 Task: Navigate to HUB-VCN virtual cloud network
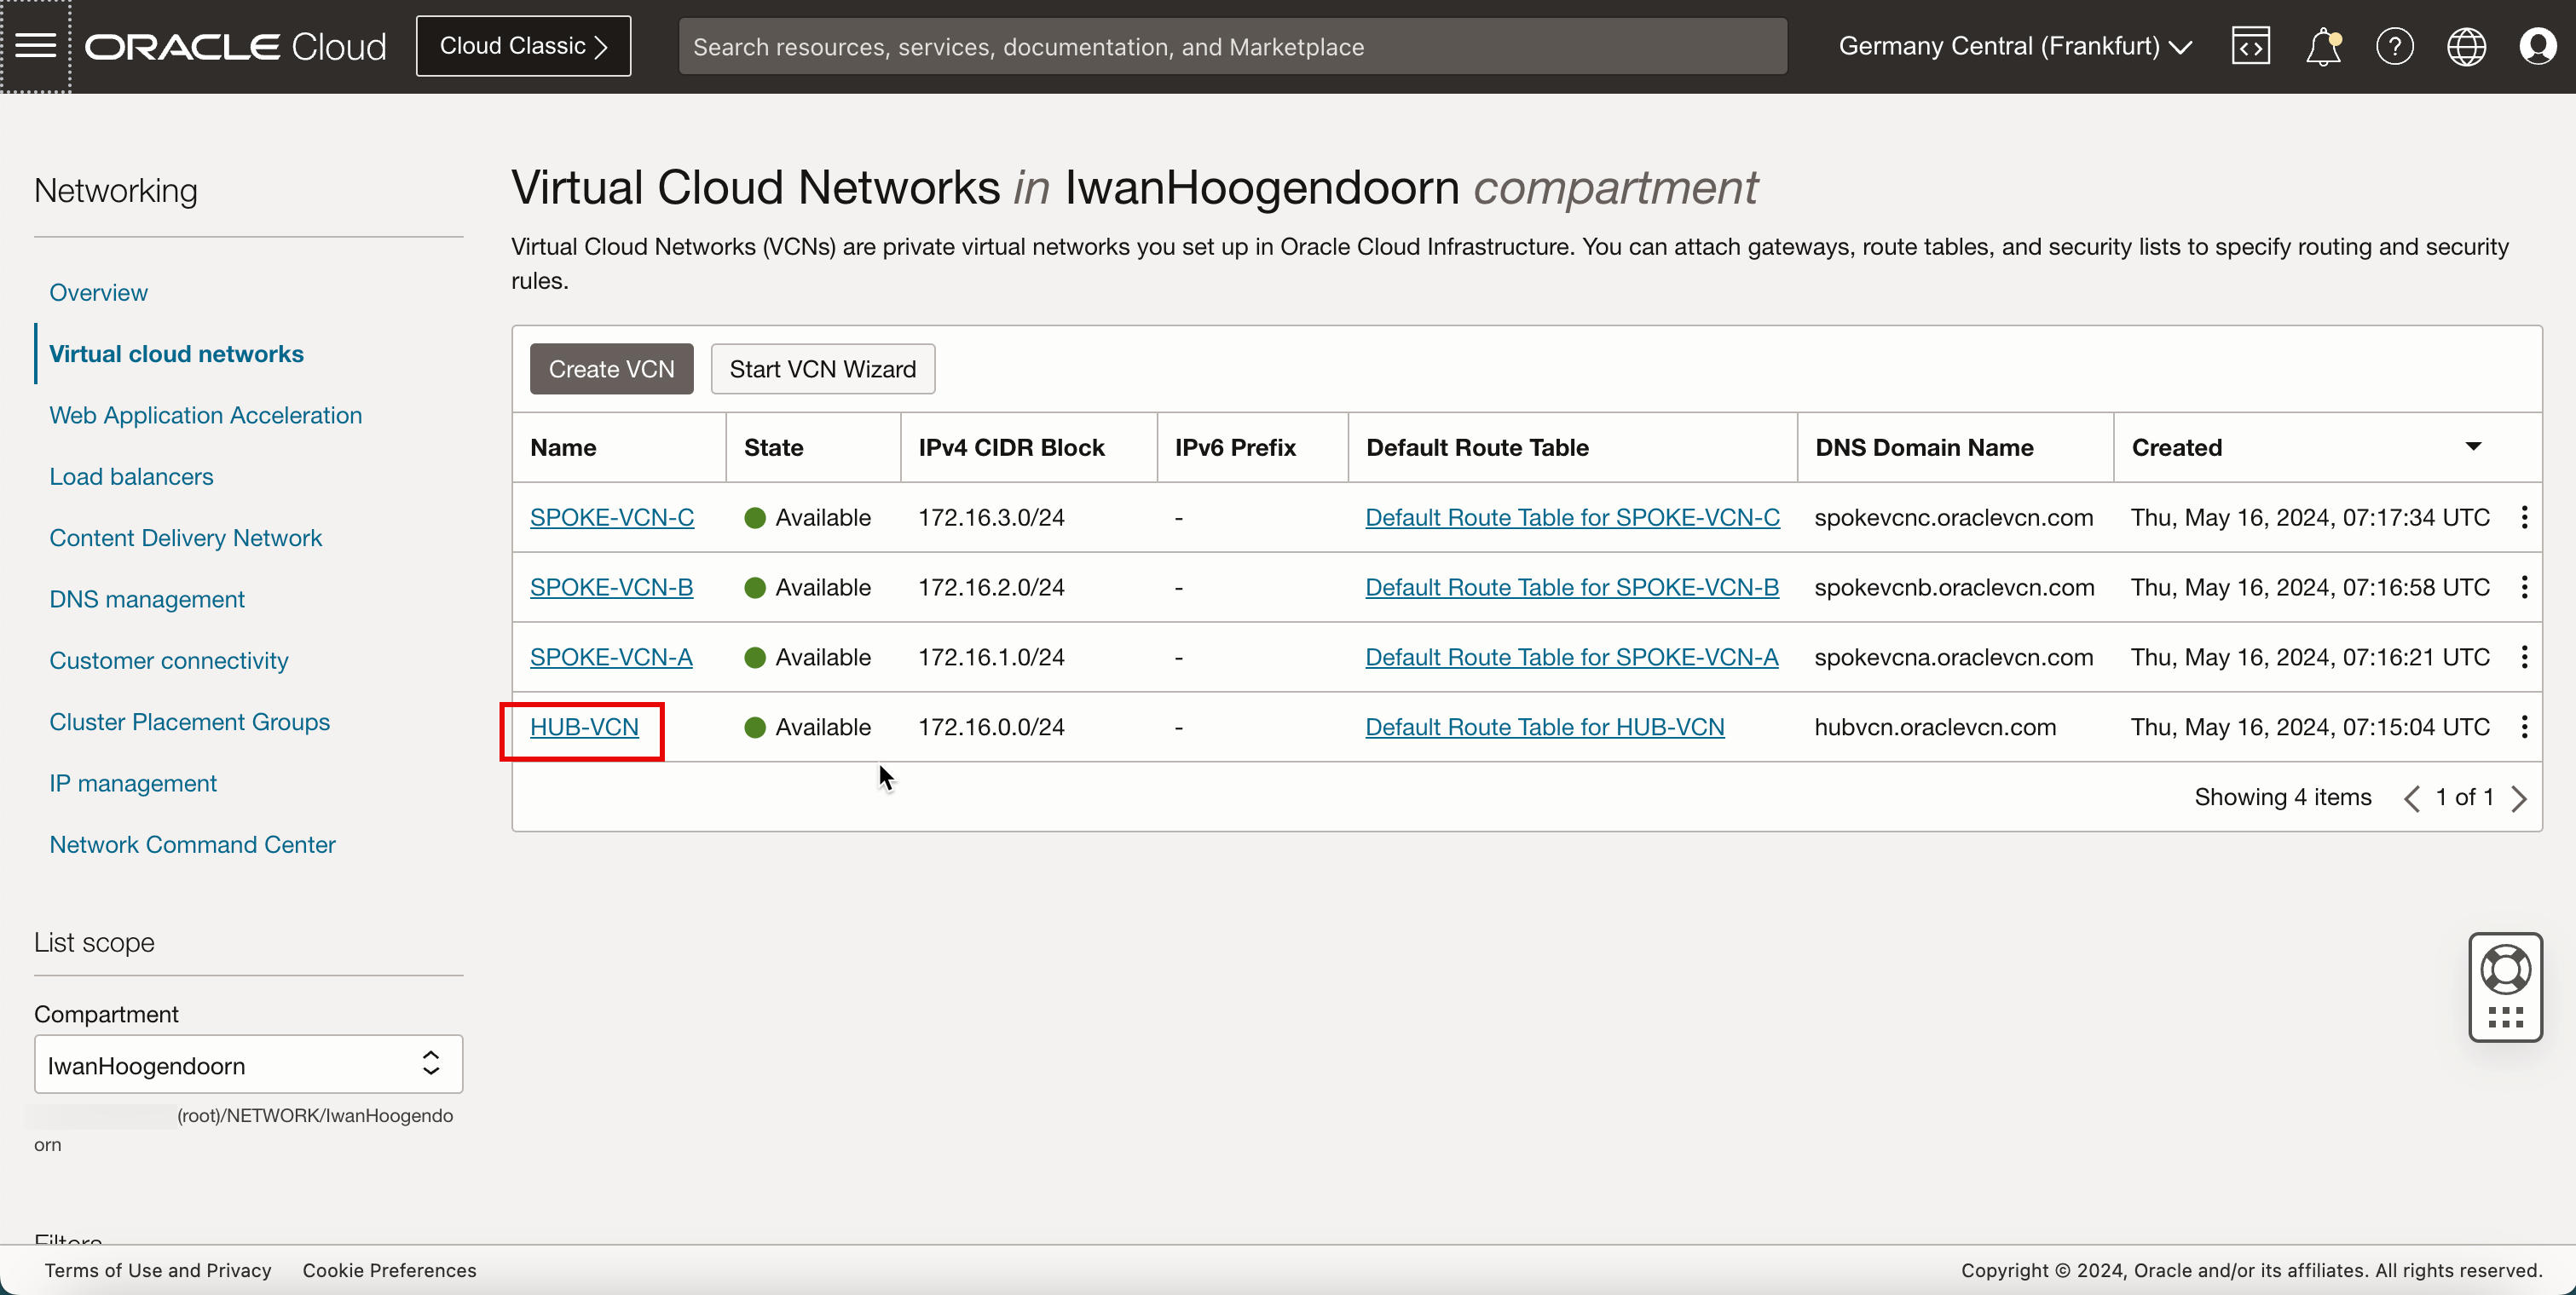click(583, 727)
